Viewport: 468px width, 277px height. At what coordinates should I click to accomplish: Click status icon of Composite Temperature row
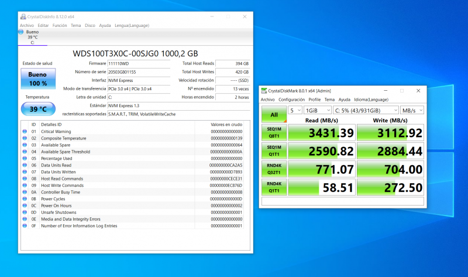coord(25,138)
